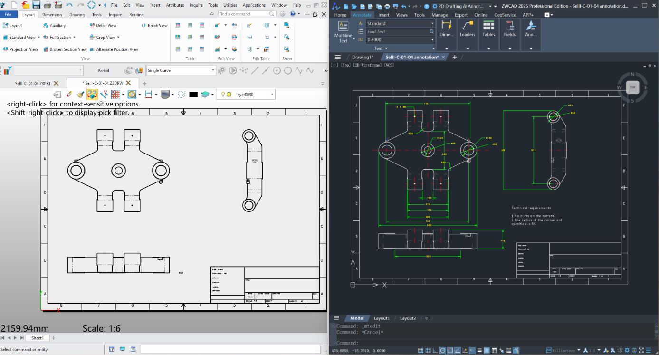Click the ZW3D help question mark icon

point(293,14)
